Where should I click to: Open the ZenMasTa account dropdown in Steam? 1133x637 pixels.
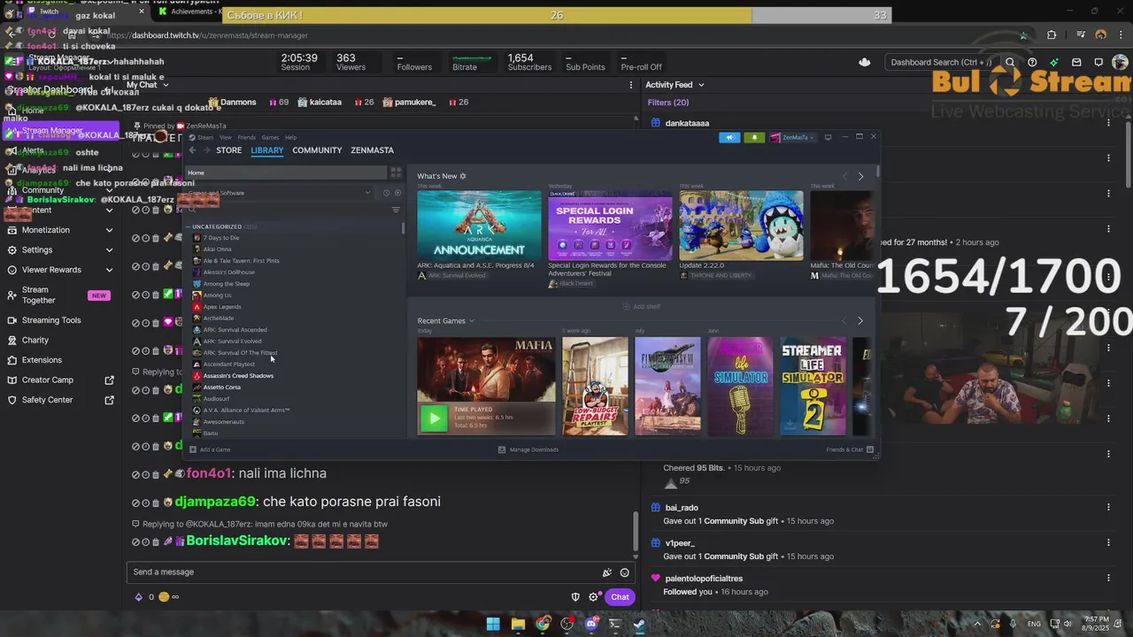coord(791,137)
